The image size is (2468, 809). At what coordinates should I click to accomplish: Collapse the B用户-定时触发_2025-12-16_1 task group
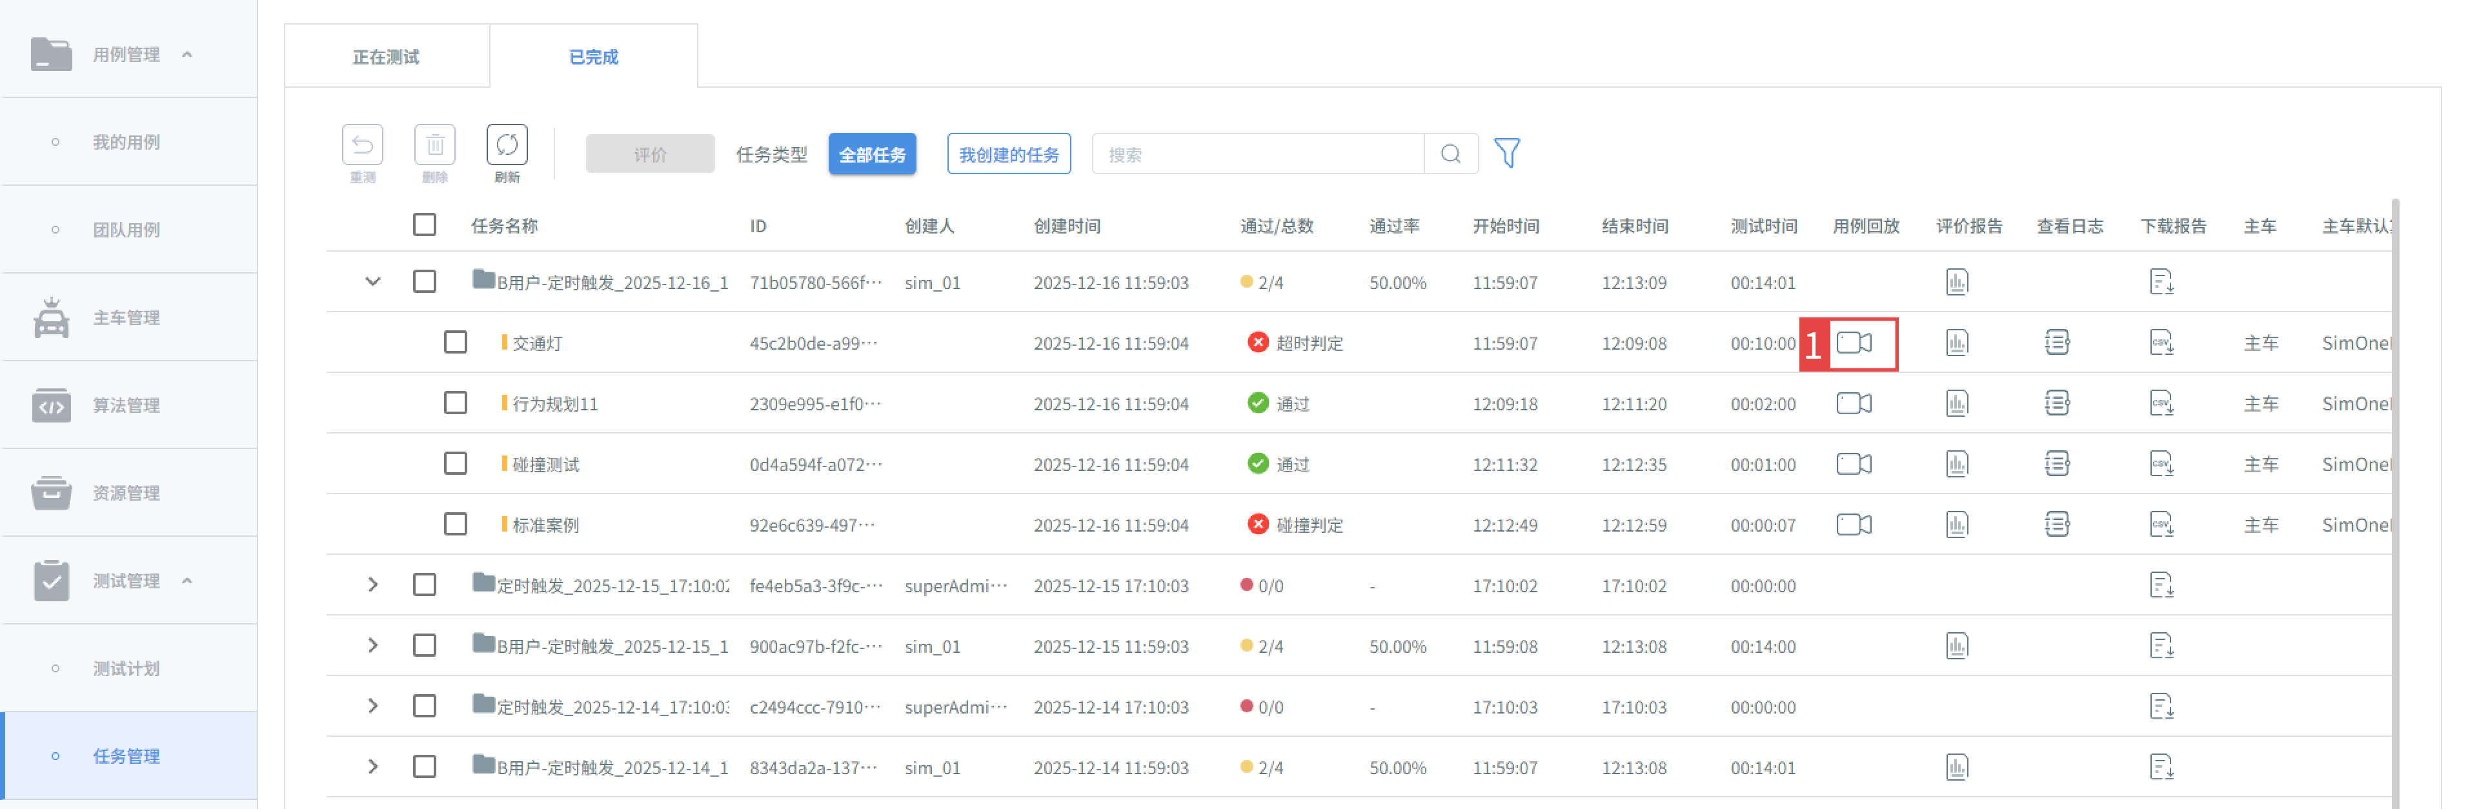click(x=372, y=281)
